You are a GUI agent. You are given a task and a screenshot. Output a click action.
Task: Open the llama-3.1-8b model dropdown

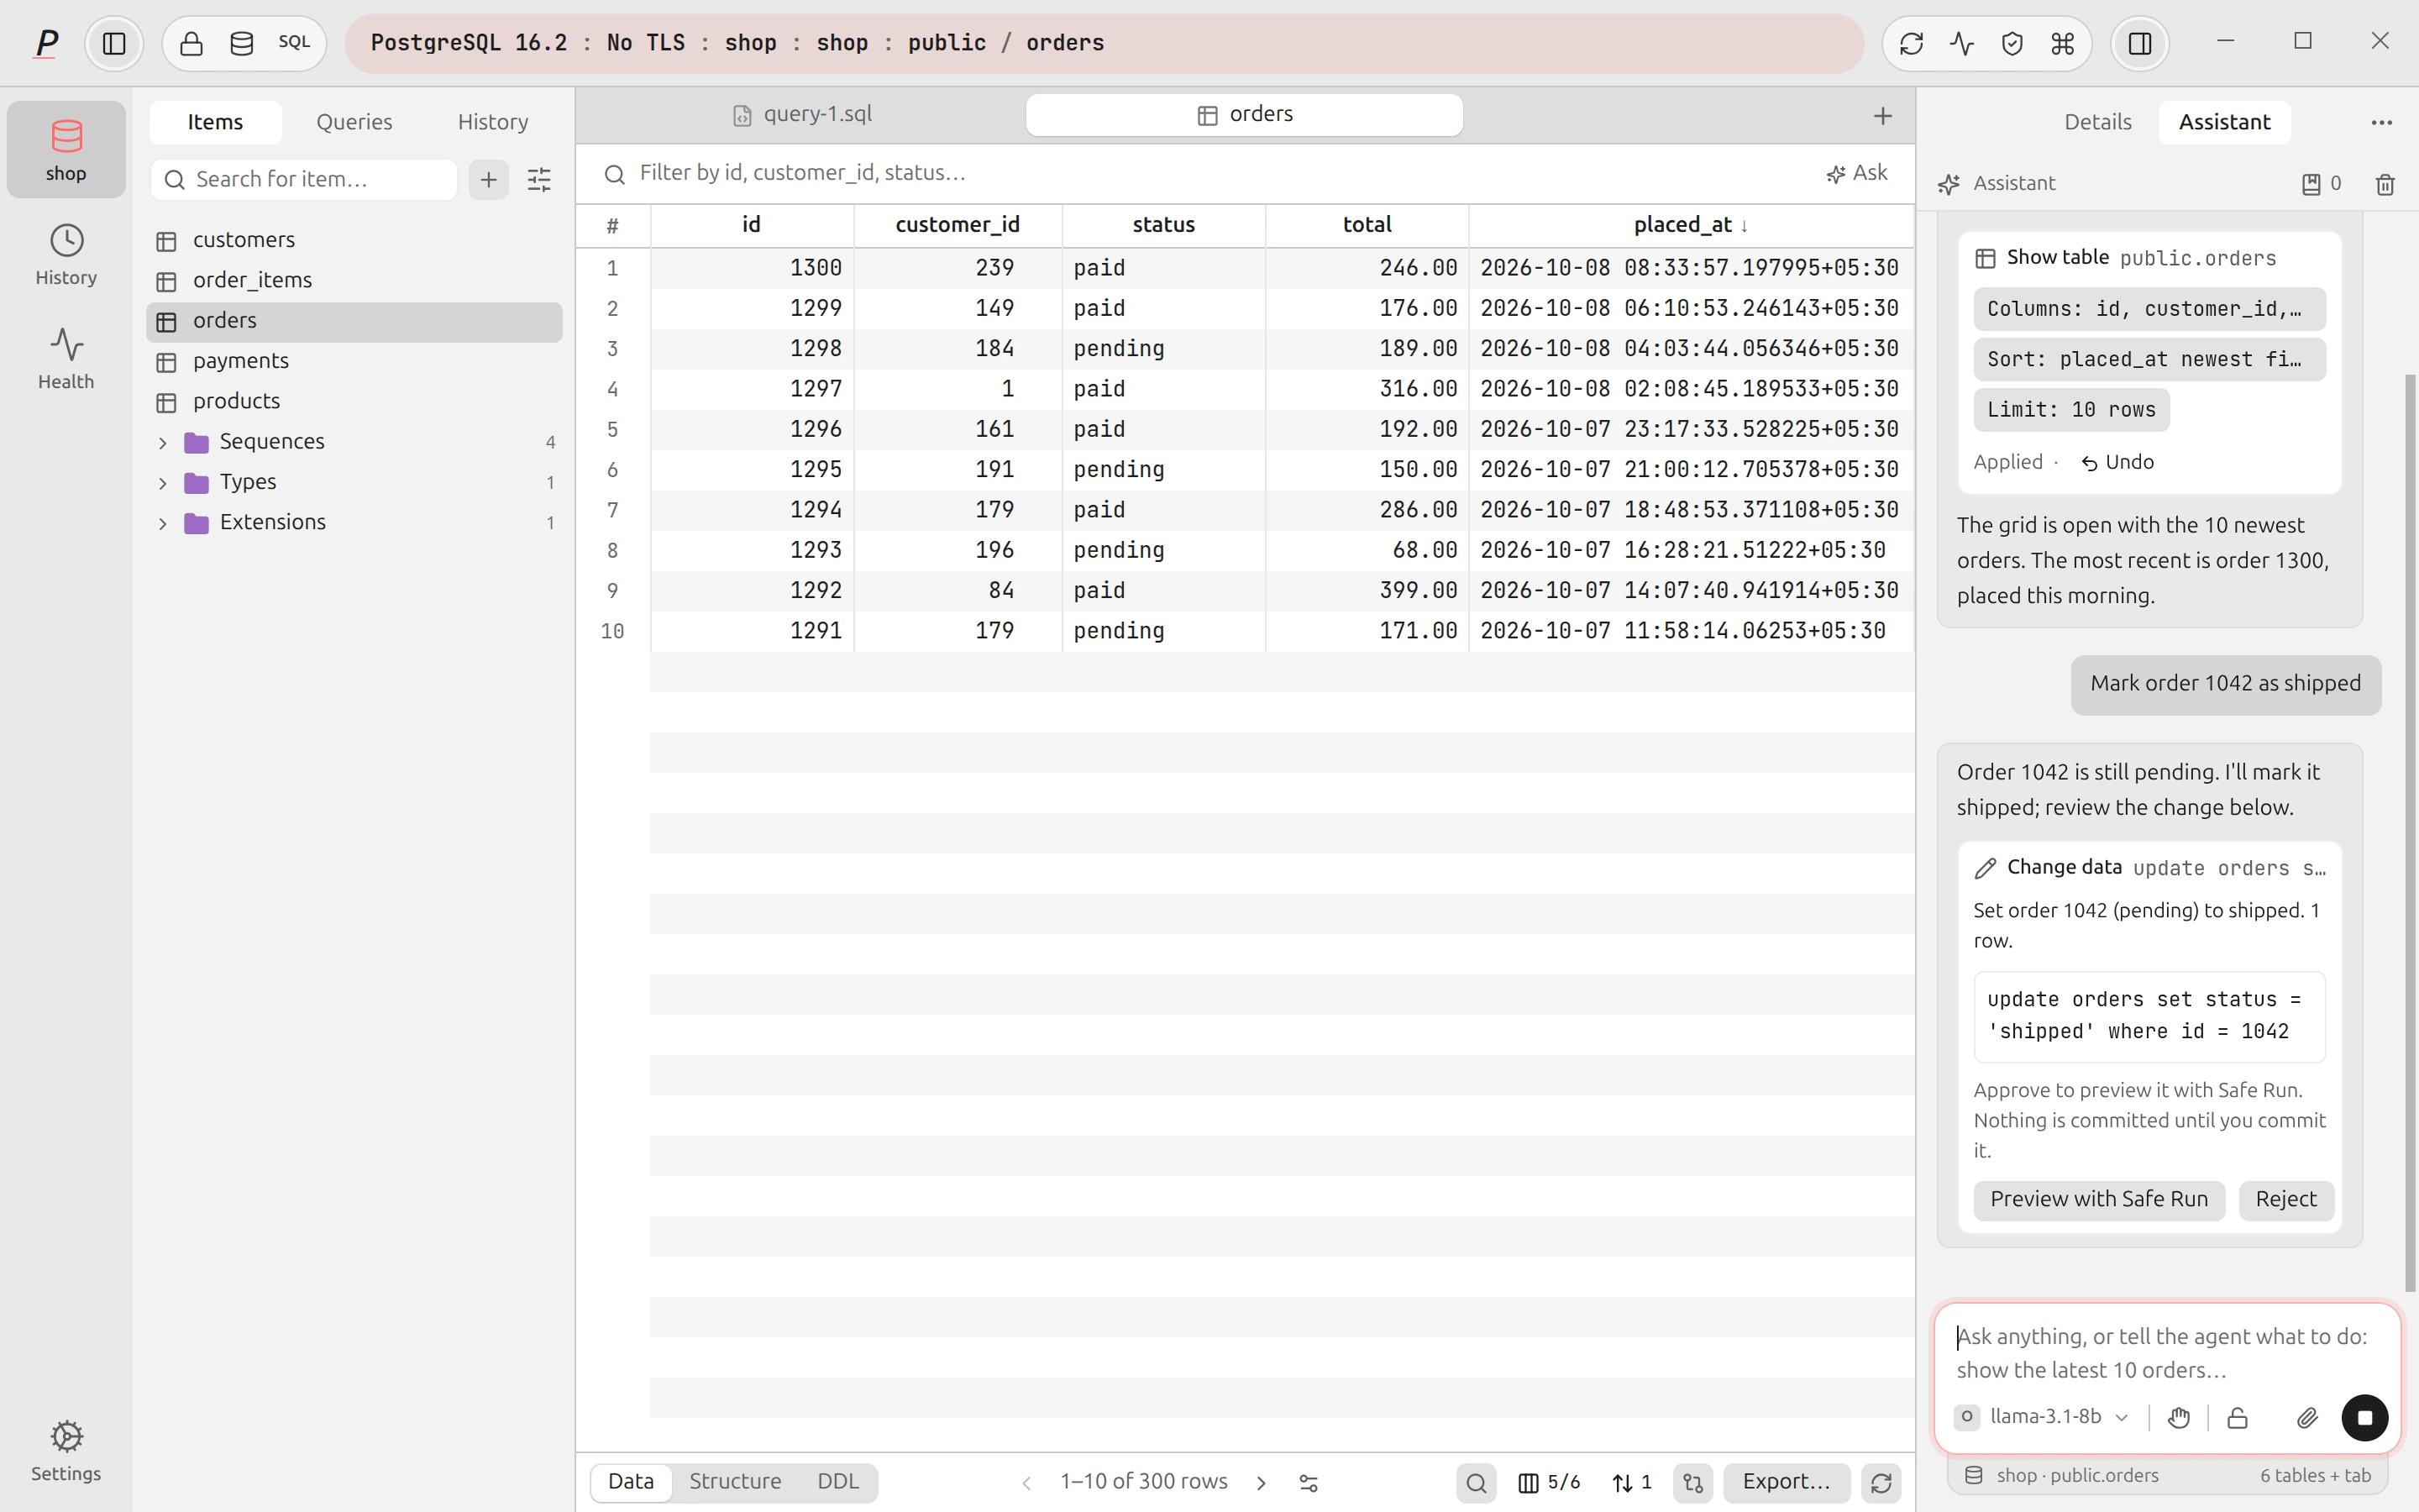tap(2044, 1417)
